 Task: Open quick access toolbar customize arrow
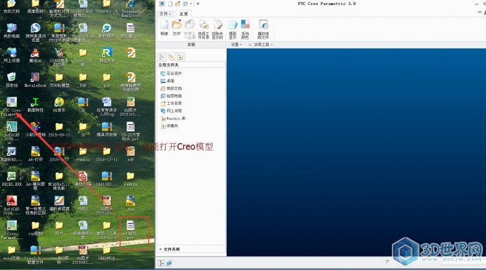tap(198, 4)
